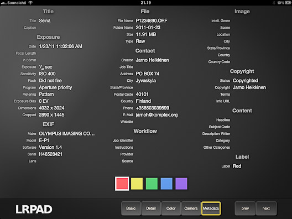Tap the Exposure section heading
This screenshot has width=292, height=219.
48,37
